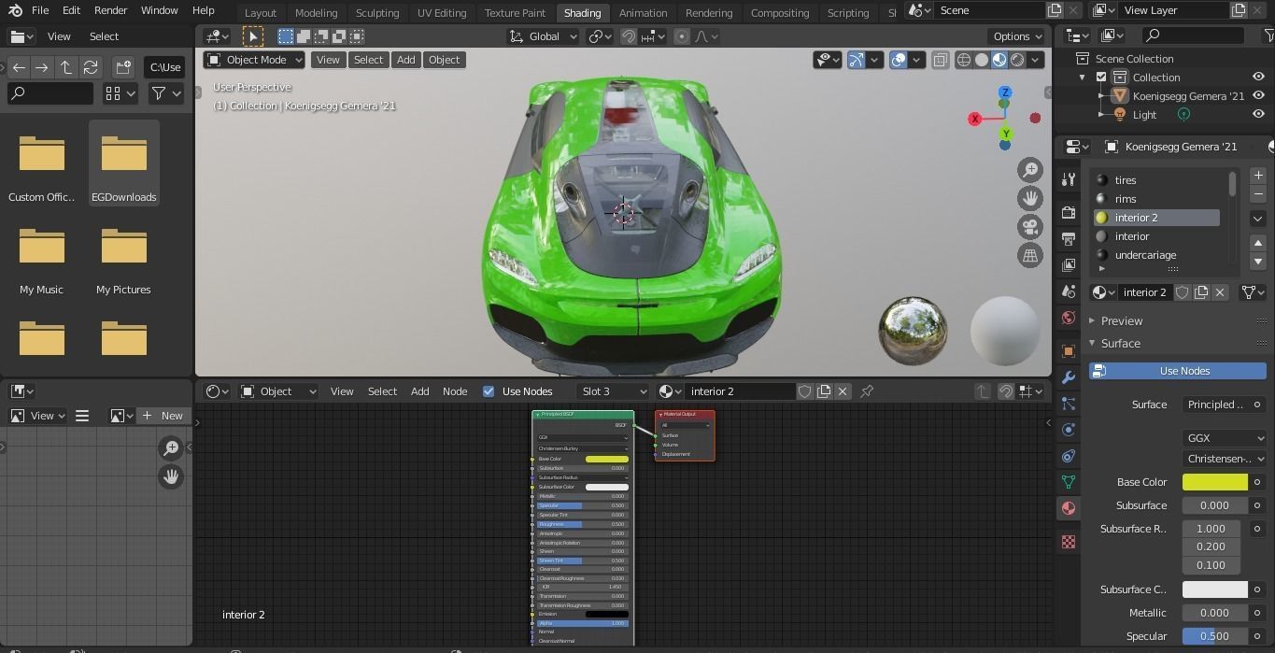1275x653 pixels.
Task: Toggle viewport gizmo display button
Action: point(857,60)
